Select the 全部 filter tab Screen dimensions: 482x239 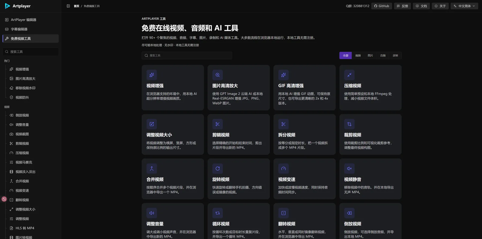(x=345, y=55)
